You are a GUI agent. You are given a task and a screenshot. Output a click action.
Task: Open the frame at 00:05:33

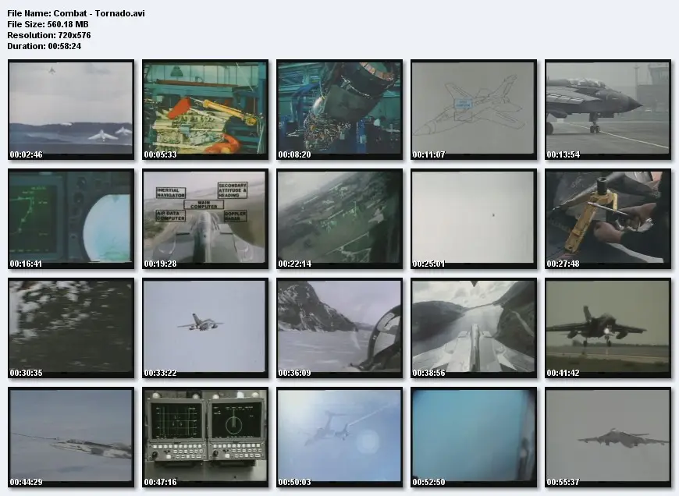click(x=205, y=109)
